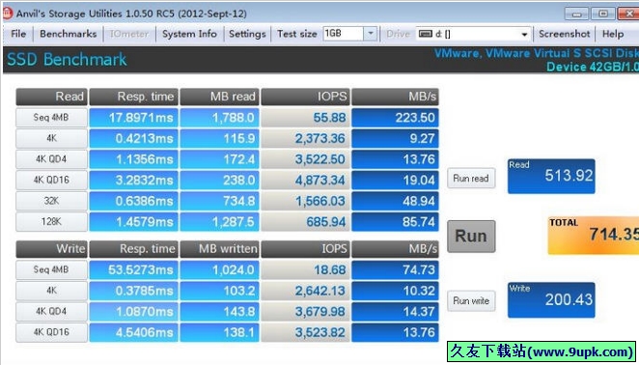Open the Help menu
Image resolution: width=639 pixels, height=365 pixels.
613,34
